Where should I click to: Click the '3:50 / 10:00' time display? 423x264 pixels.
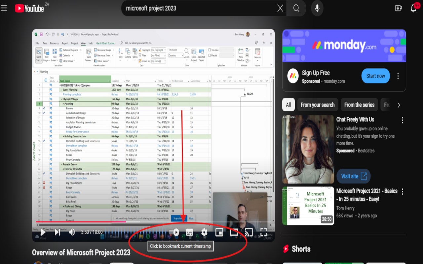92,232
